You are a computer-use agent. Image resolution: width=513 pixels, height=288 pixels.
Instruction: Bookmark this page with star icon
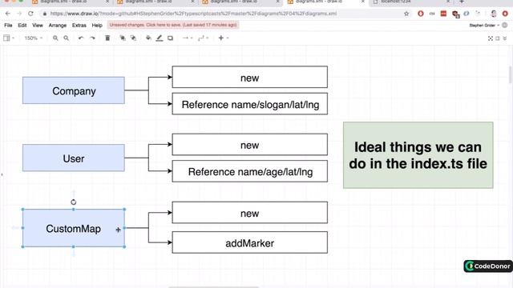pos(406,14)
